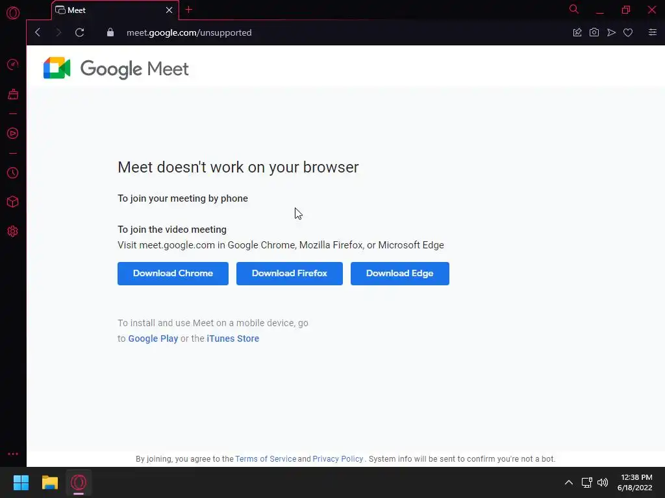Click the Download Chrome button

coord(173,274)
